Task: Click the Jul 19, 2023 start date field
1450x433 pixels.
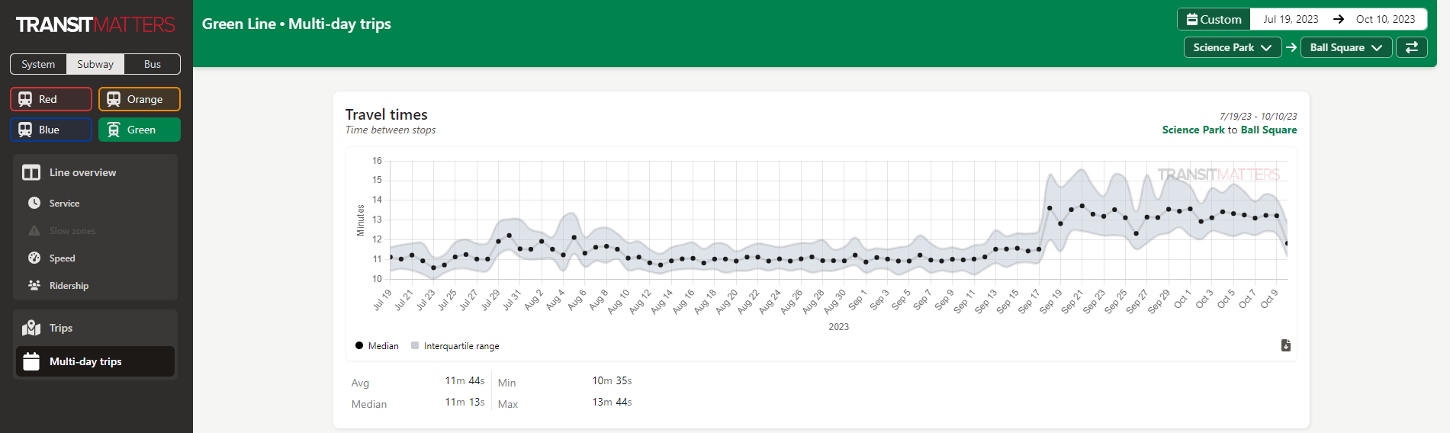Action: (1291, 19)
